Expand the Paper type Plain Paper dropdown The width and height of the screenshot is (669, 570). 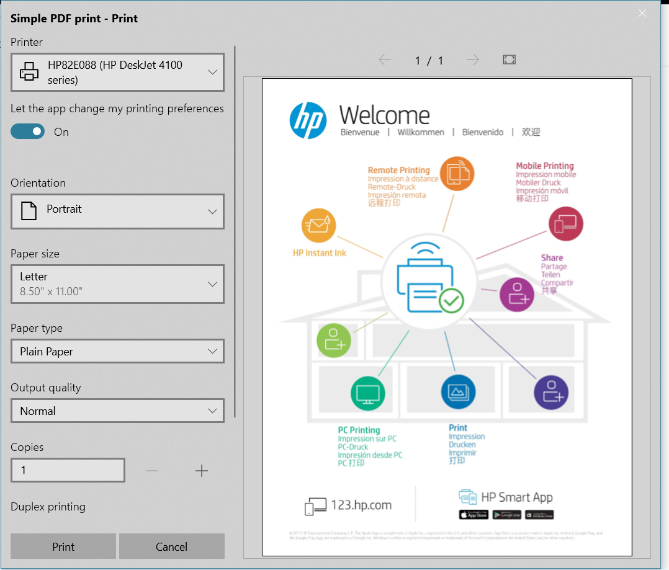tap(117, 352)
